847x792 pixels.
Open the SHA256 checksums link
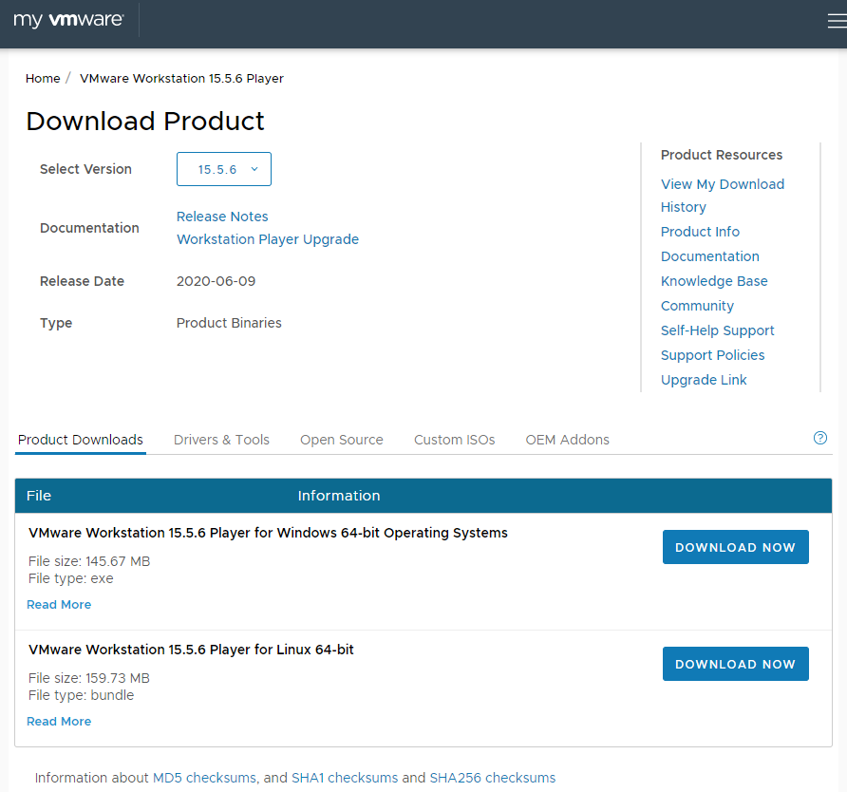492,778
